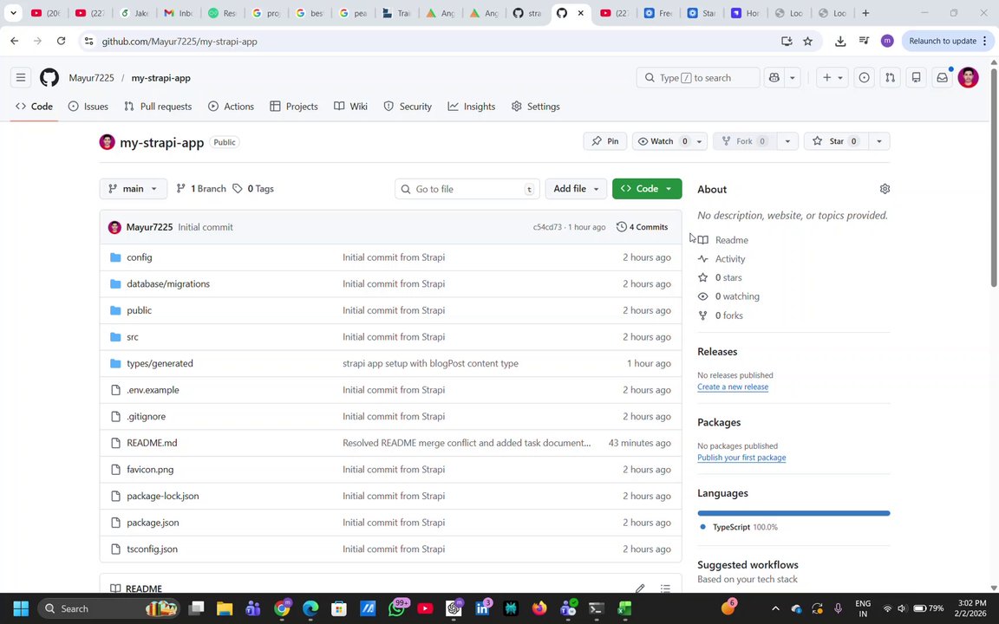999x624 pixels.
Task: Open the issues icon in the top header
Action: (864, 78)
